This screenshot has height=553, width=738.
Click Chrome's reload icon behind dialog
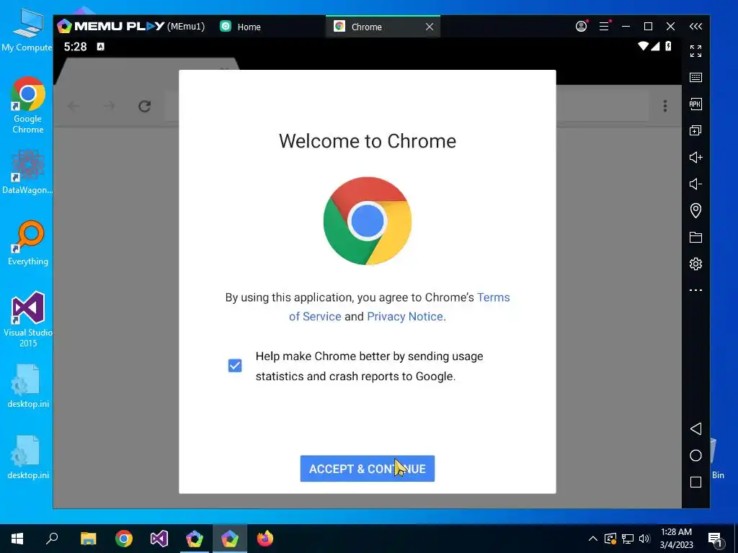(144, 107)
